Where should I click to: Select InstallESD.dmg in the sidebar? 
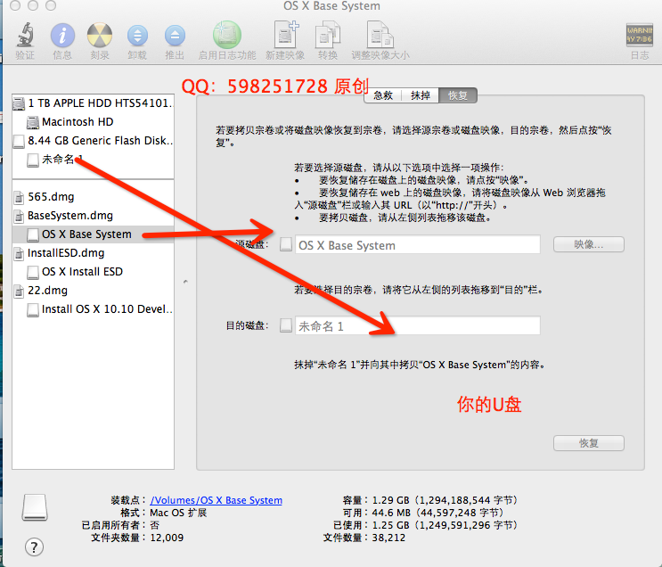pos(93,252)
